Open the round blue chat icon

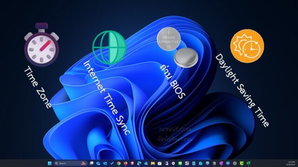pyautogui.click(x=228, y=163)
